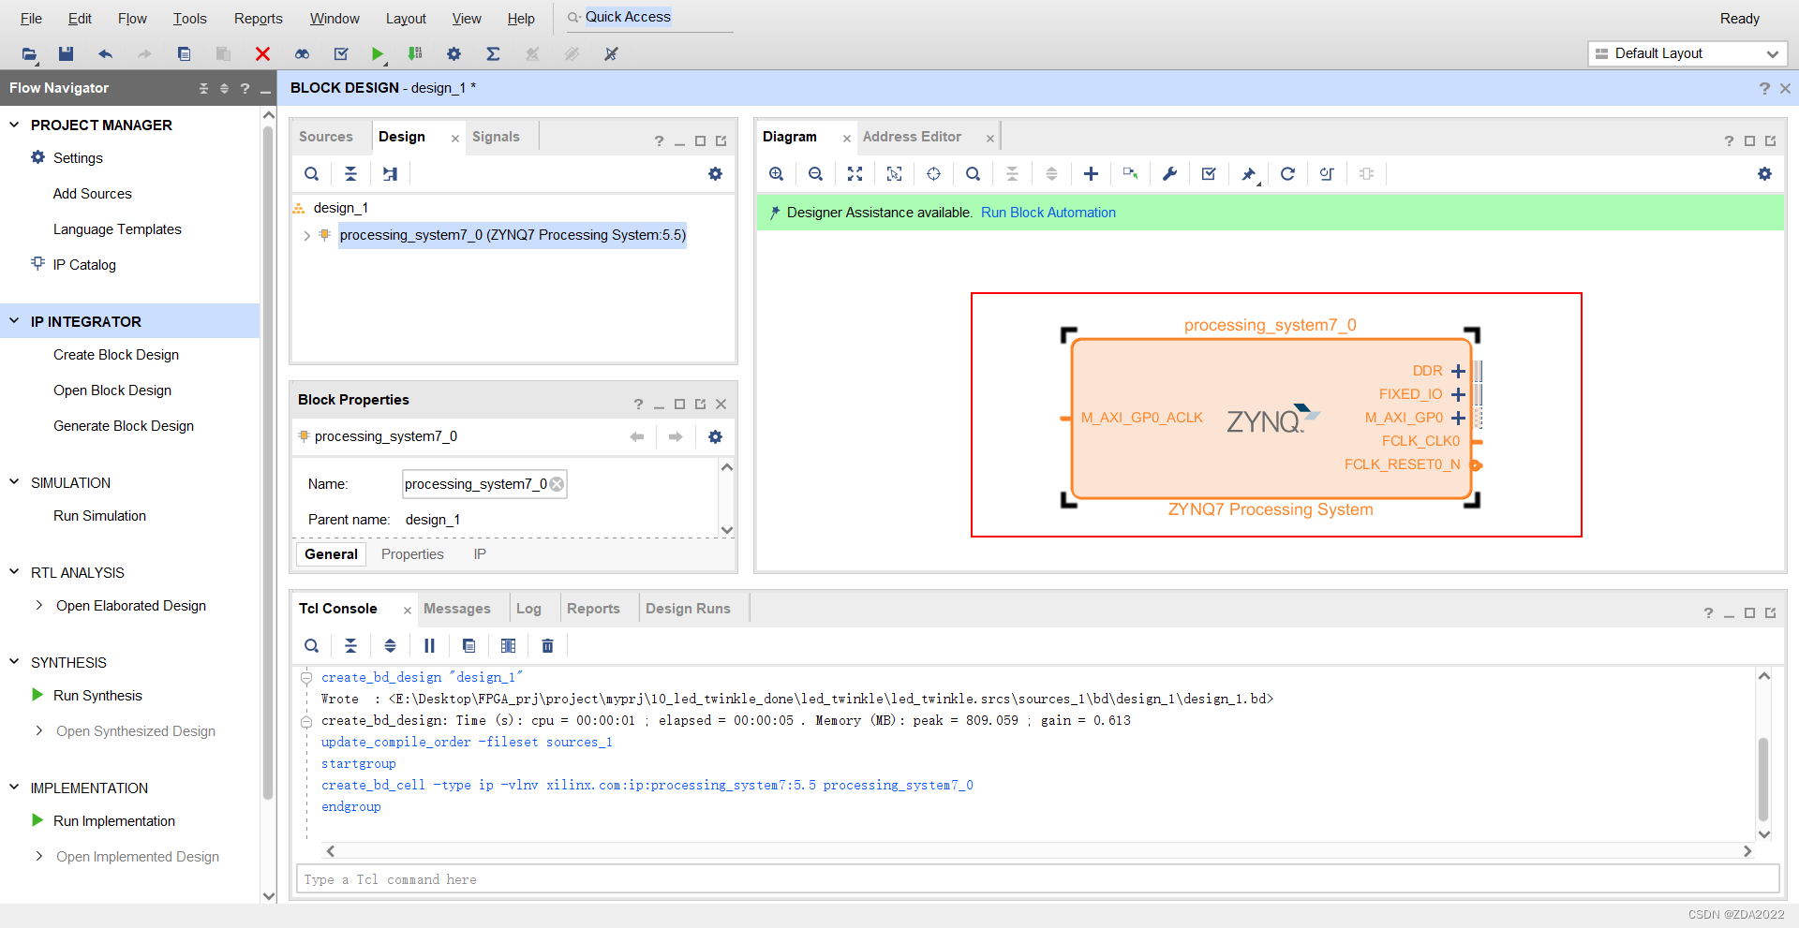Click Run Implementation in Flow Navigator
Screen dimensions: 1799x928
[x=114, y=821]
